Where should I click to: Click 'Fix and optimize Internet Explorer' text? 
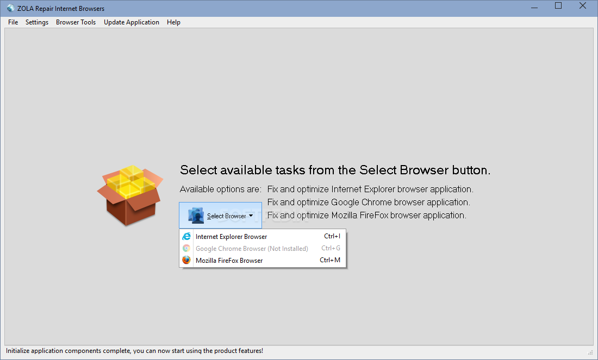click(370, 190)
